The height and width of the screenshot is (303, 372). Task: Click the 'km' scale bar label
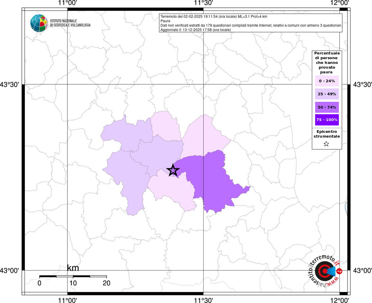coord(73,268)
